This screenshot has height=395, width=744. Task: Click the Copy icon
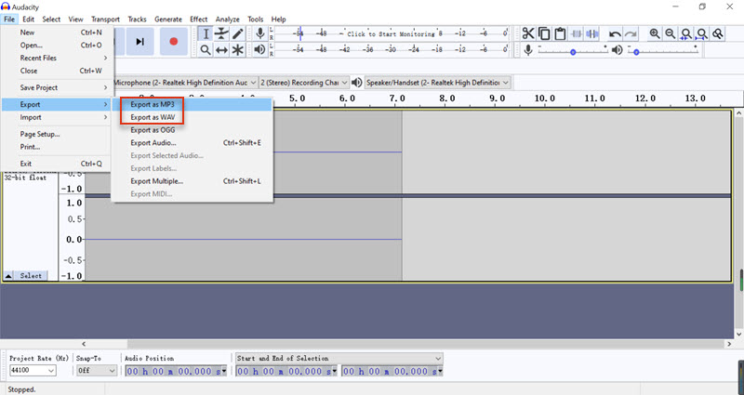(544, 33)
